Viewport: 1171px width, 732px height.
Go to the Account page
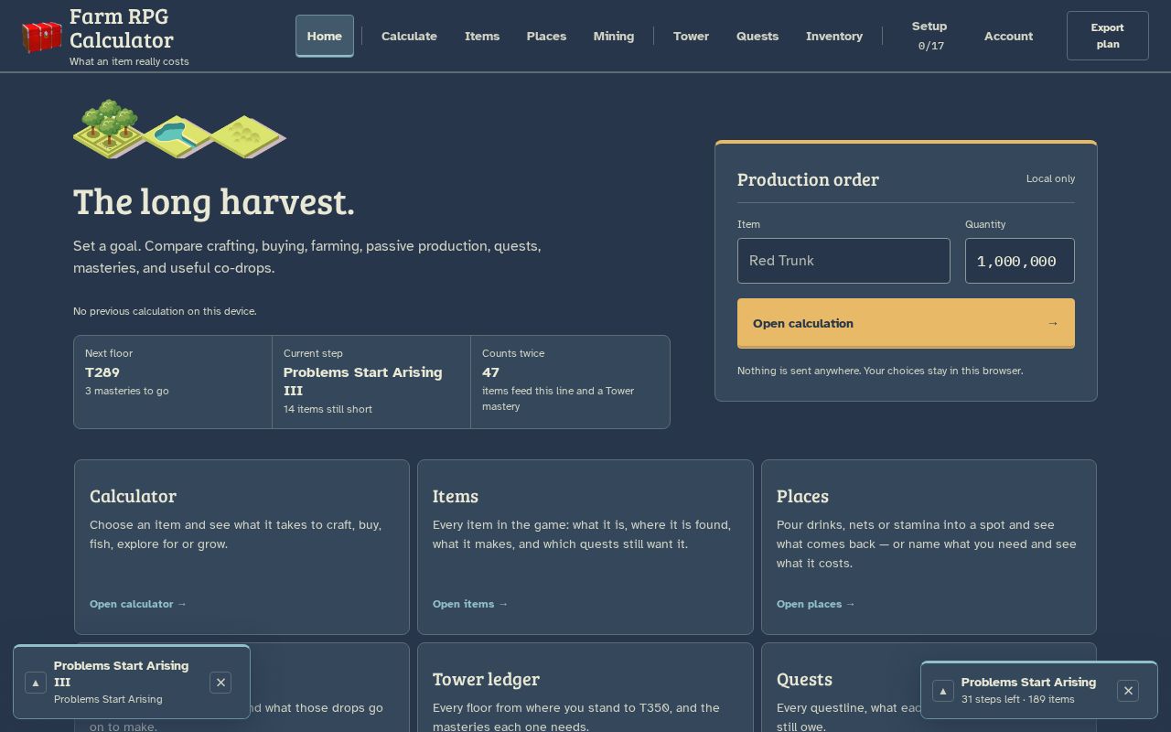coord(1008,37)
